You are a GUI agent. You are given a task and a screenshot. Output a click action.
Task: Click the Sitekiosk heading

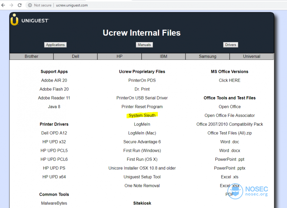(142, 203)
